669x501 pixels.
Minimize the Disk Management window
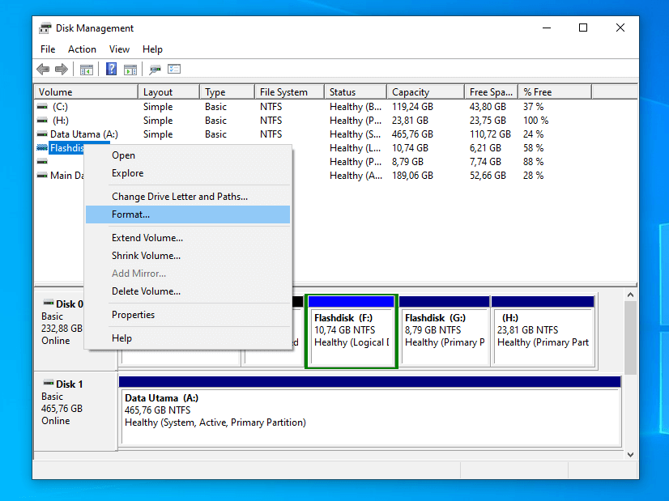[547, 28]
